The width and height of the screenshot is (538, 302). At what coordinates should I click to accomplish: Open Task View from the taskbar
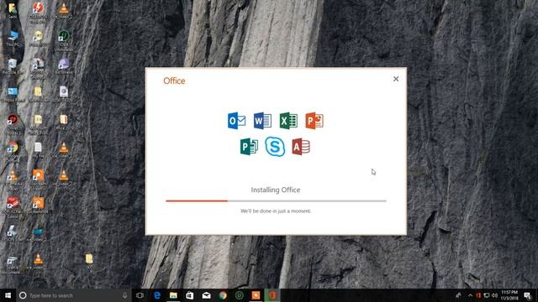[x=140, y=295]
